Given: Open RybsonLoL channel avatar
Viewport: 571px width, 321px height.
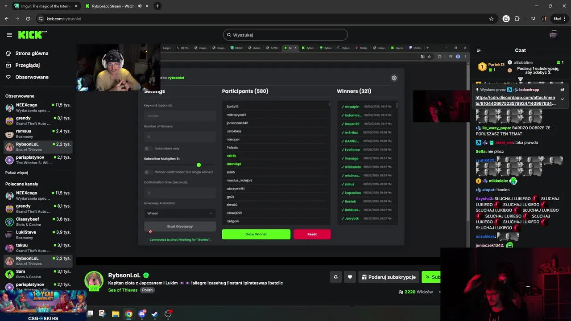Looking at the screenshot, I should click(94, 280).
